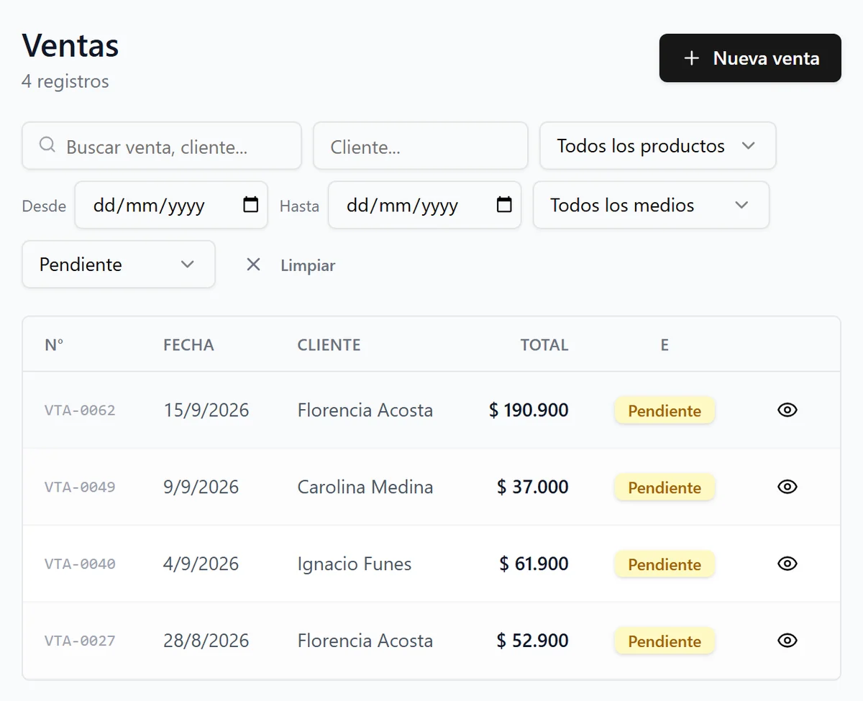This screenshot has width=863, height=701.
Task: Click the total $ 52.900
Action: point(533,641)
